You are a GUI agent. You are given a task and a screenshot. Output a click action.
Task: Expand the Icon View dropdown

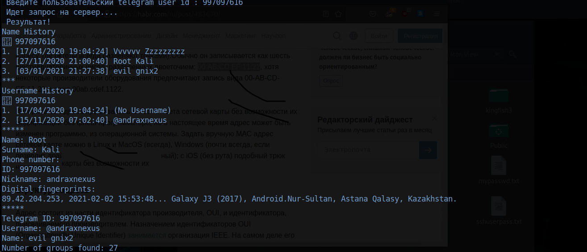point(476,55)
